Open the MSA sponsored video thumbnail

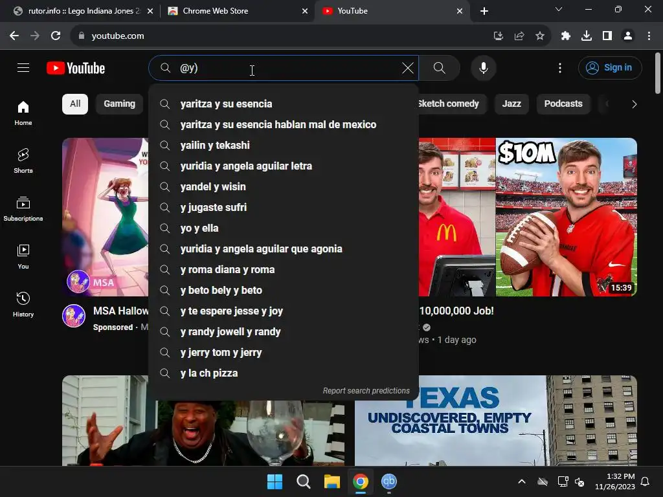106,217
